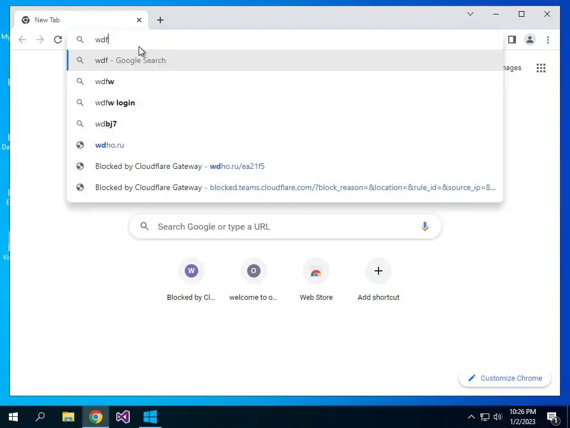Maximize the Chrome window
The image size is (570, 428).
pyautogui.click(x=521, y=14)
